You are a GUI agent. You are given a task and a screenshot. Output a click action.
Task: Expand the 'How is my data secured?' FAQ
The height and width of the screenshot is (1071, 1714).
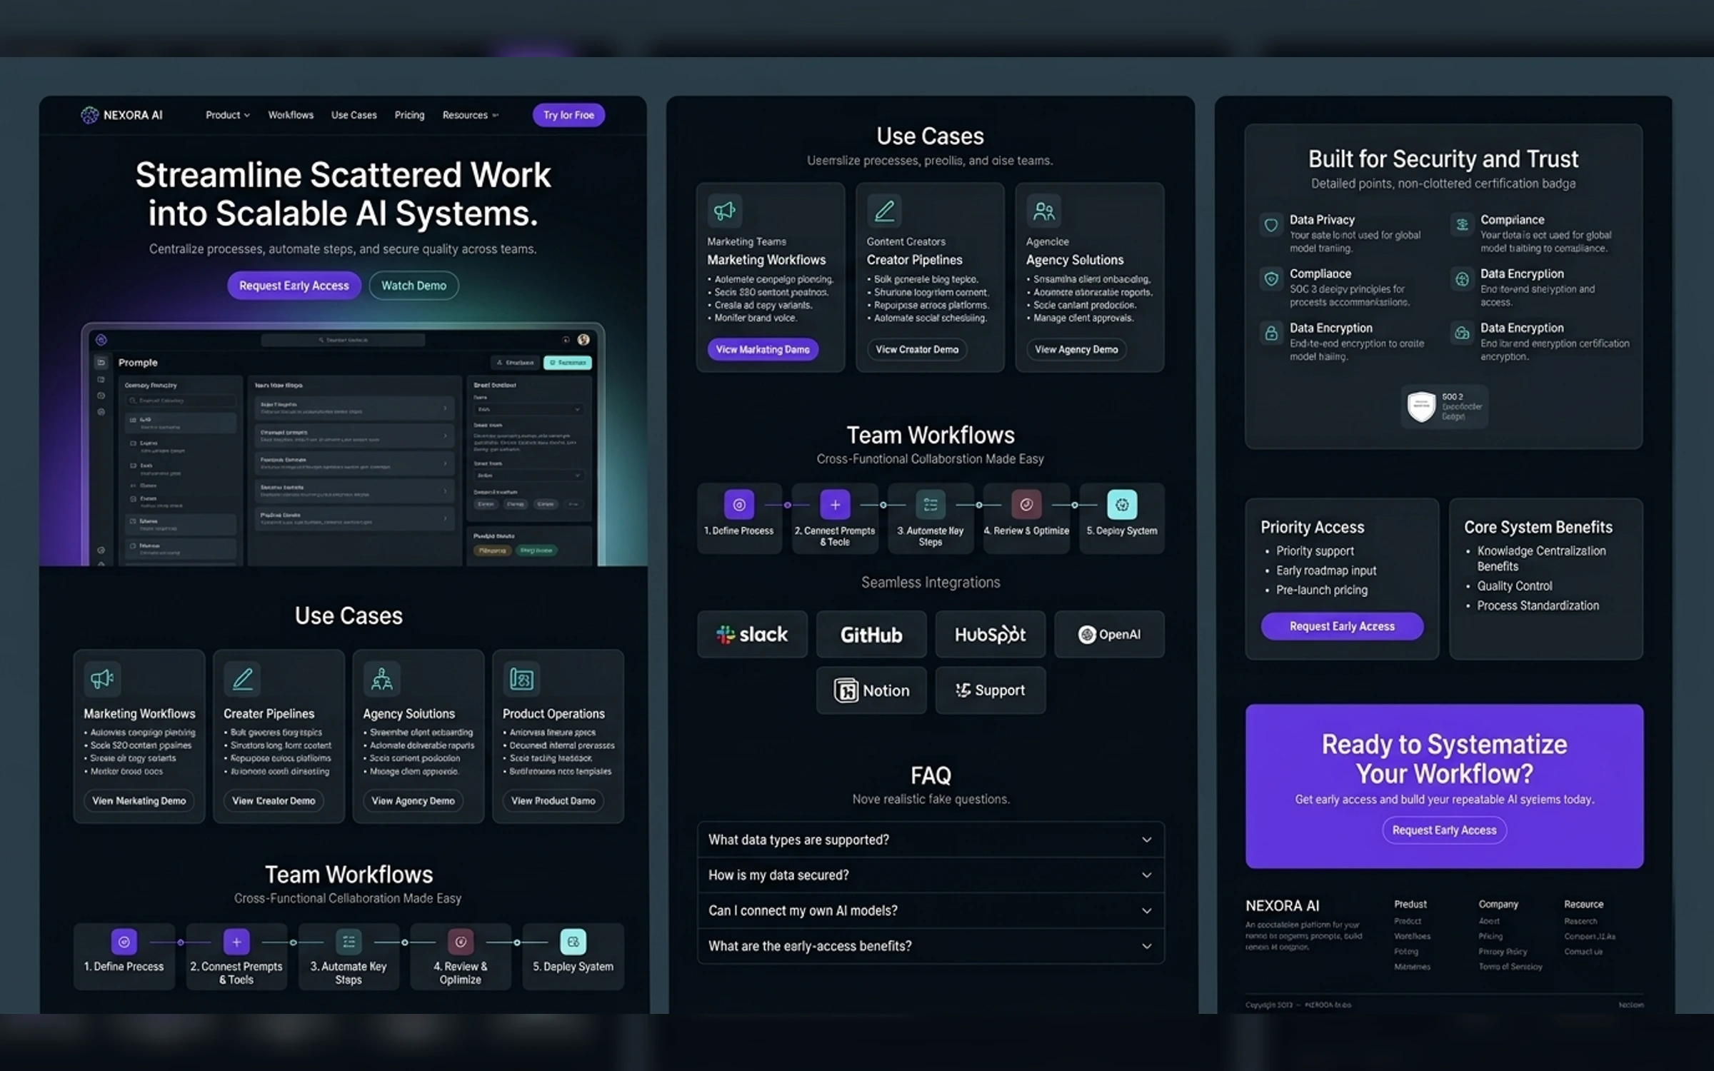[x=931, y=875]
